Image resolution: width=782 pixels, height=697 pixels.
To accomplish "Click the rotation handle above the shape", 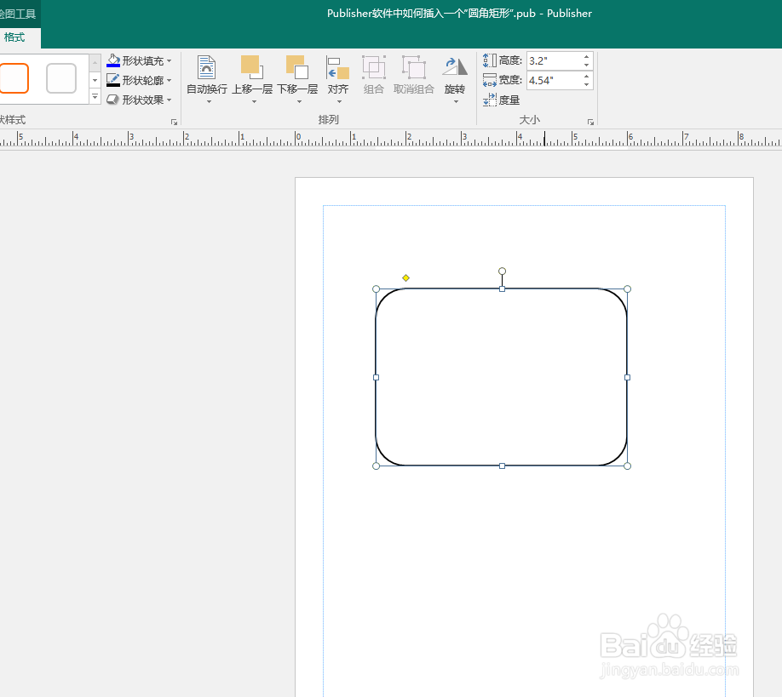I will pos(503,271).
